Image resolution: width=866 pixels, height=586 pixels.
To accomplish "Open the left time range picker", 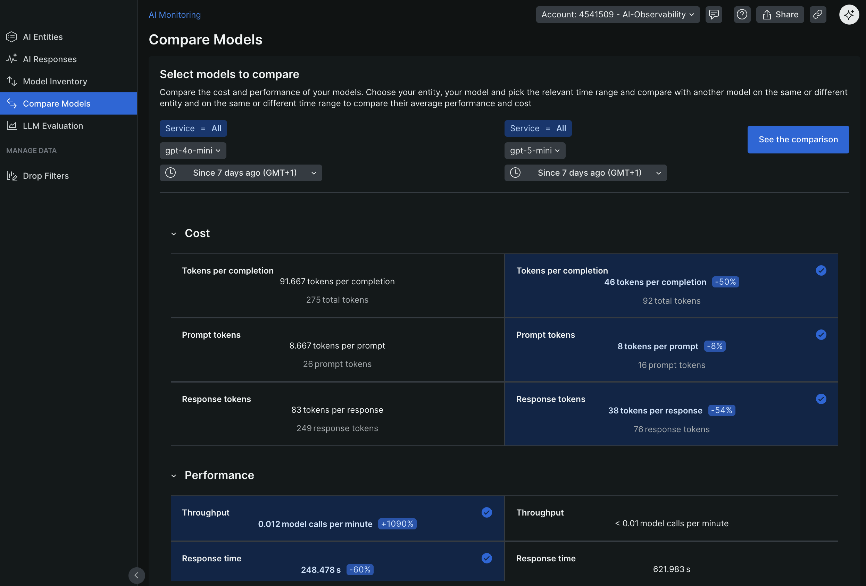I will tap(241, 173).
